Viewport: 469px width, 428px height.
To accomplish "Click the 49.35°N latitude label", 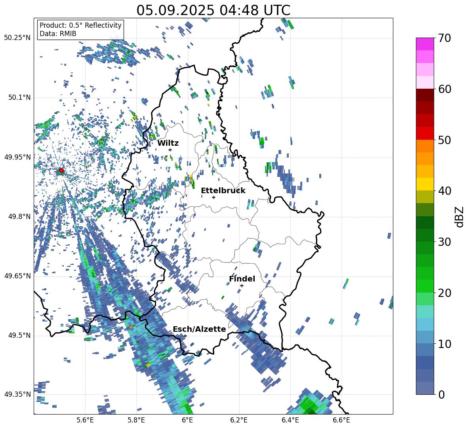I will point(17,394).
